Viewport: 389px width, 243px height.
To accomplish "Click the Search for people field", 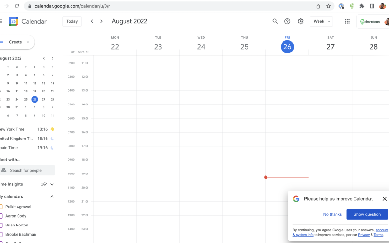I will tap(29, 170).
